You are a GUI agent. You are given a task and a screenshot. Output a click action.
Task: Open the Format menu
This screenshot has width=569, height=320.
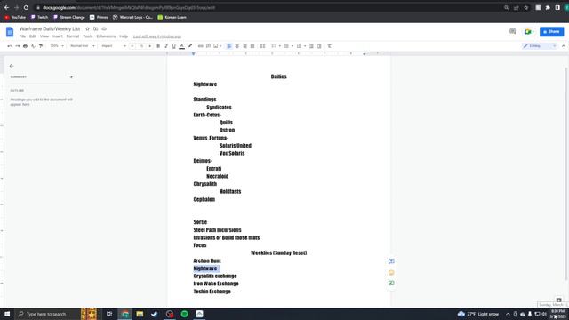coord(73,36)
